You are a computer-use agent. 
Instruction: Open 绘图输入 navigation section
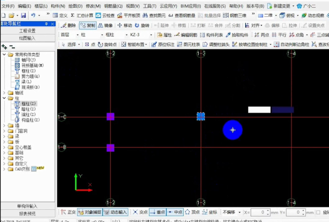[27, 38]
